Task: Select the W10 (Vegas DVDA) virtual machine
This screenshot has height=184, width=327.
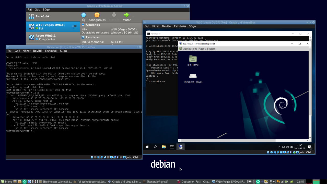Action: 53,27
